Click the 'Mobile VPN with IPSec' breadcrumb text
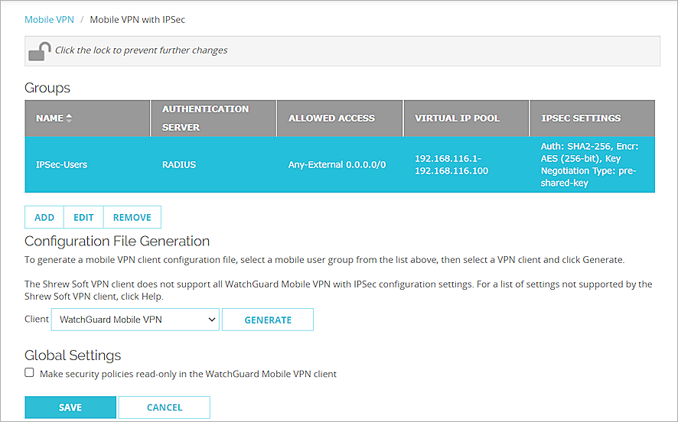This screenshot has width=678, height=422. pyautogui.click(x=138, y=19)
